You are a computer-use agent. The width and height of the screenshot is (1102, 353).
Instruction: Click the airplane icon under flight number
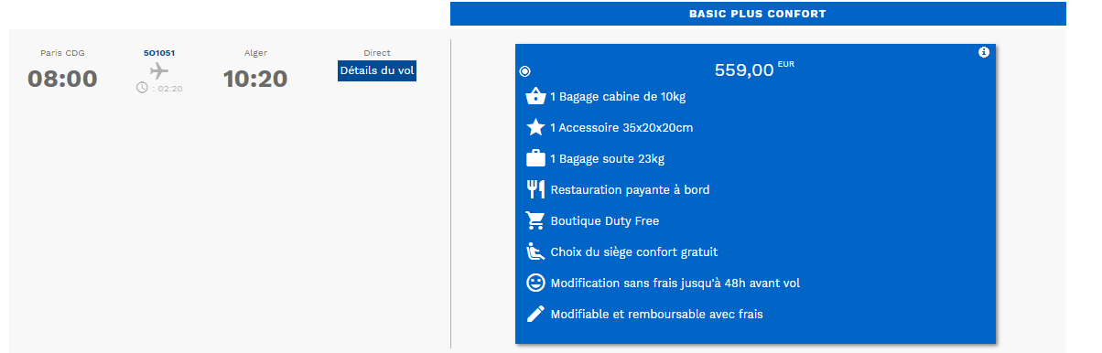pyautogui.click(x=159, y=70)
